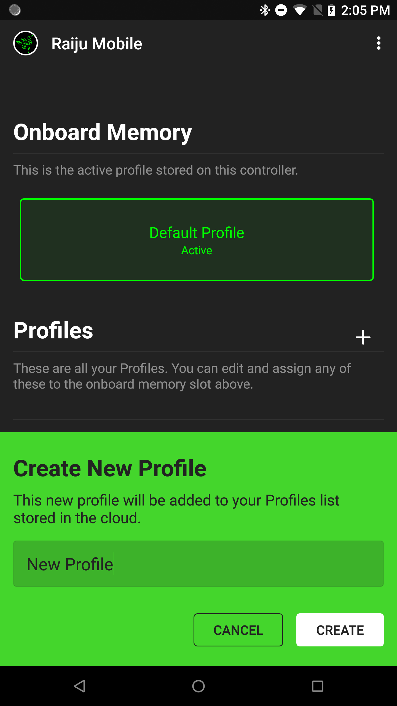Focus the New Profile name field

tap(198, 564)
